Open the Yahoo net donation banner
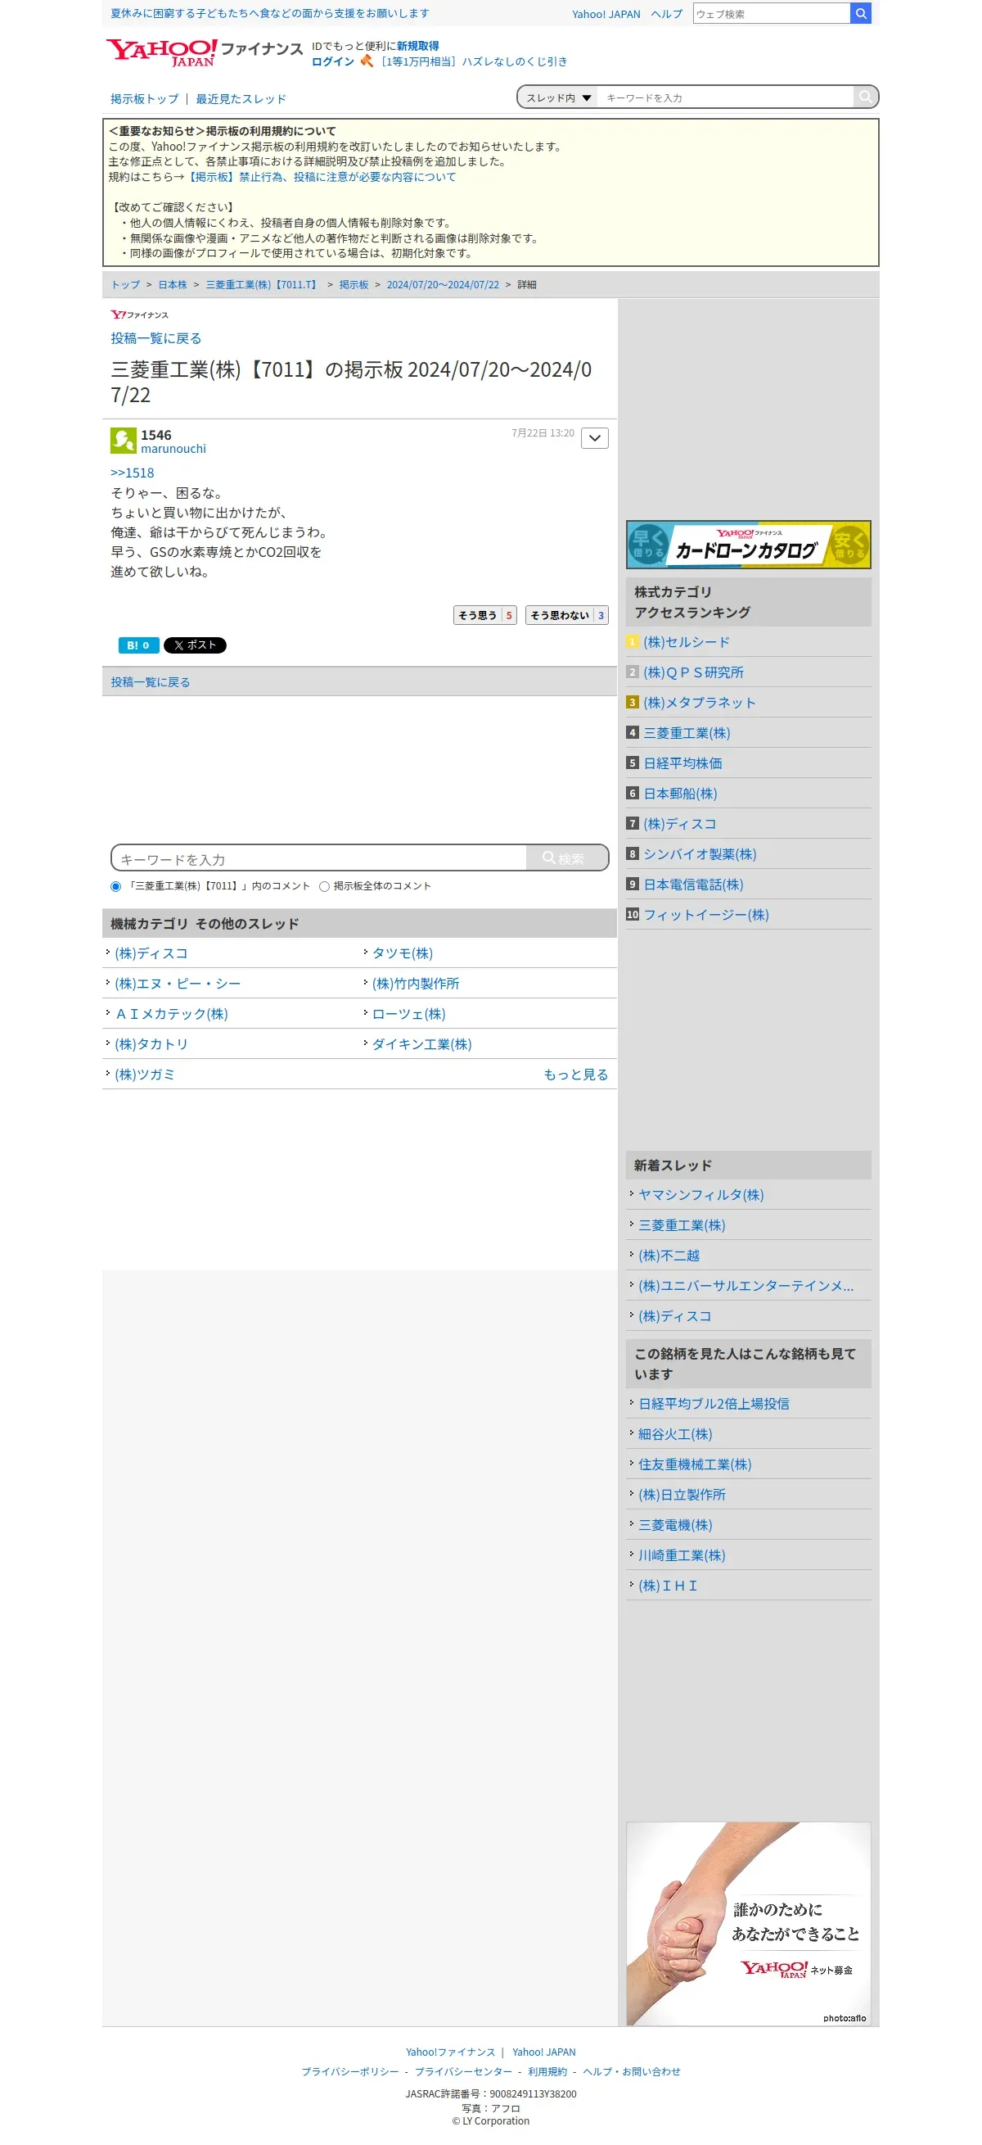This screenshot has height=2145, width=982. [x=747, y=1923]
